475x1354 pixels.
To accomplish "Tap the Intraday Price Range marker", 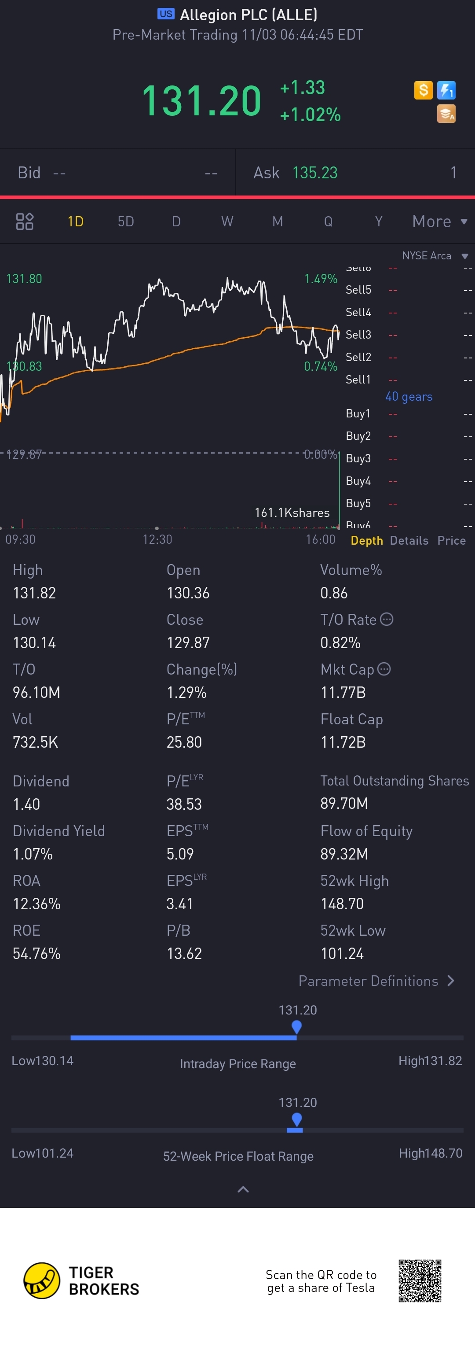I will click(x=296, y=1026).
